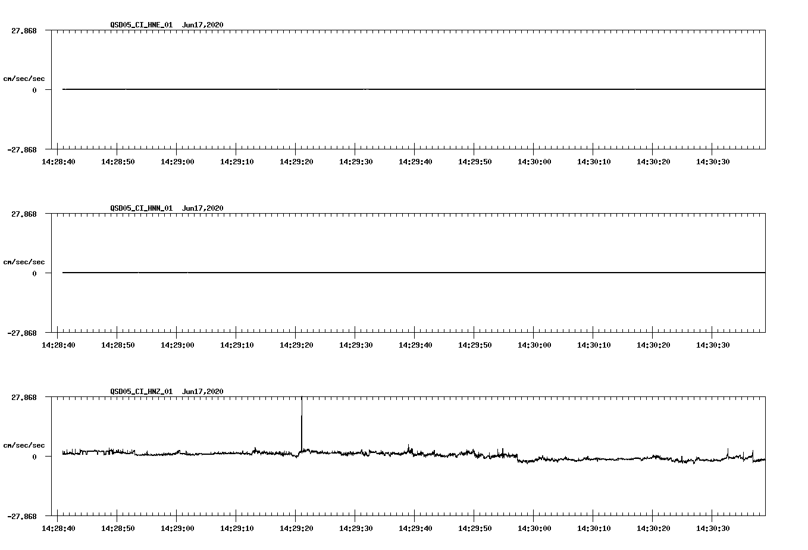808x550 pixels.
Task: Click the 14:29:10 time label under HNN plot
Action: (x=237, y=345)
